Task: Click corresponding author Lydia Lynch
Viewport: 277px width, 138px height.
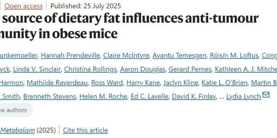Action: 243,96
